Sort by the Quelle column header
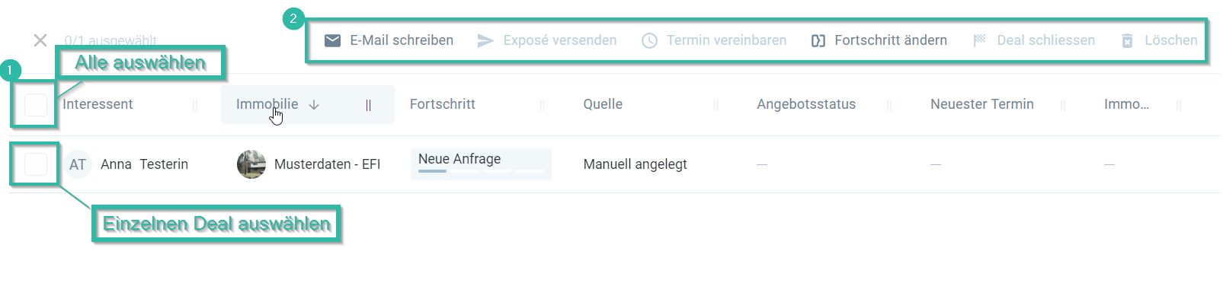The height and width of the screenshot is (283, 1223). point(603,104)
